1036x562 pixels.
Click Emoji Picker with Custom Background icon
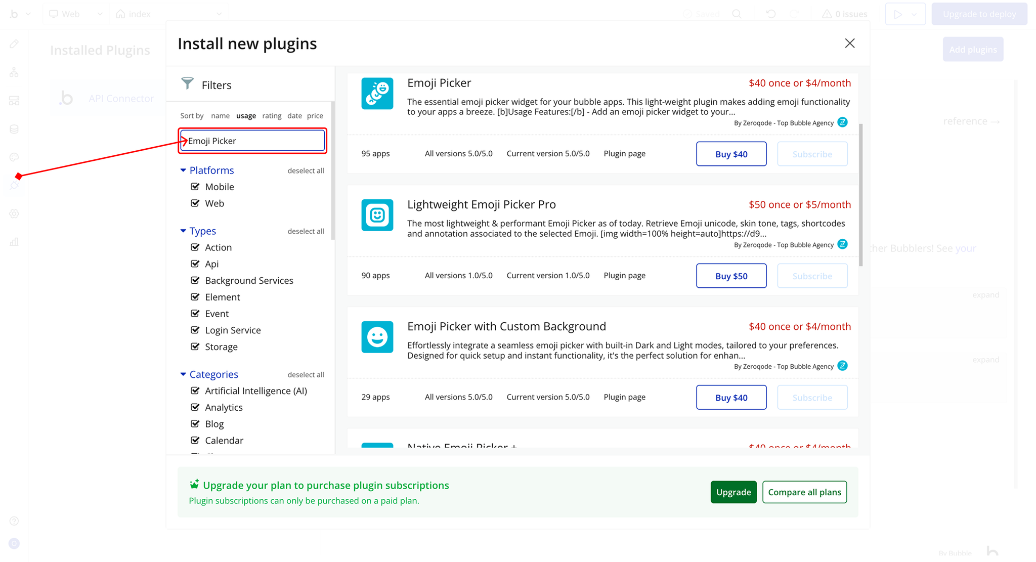click(377, 337)
